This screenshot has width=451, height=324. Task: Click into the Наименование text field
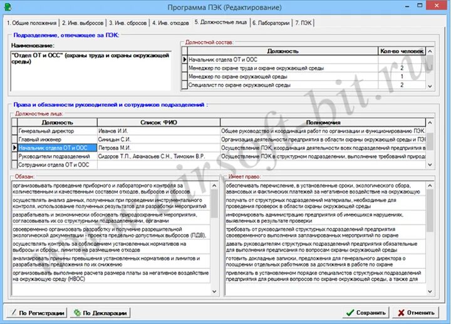[91, 71]
